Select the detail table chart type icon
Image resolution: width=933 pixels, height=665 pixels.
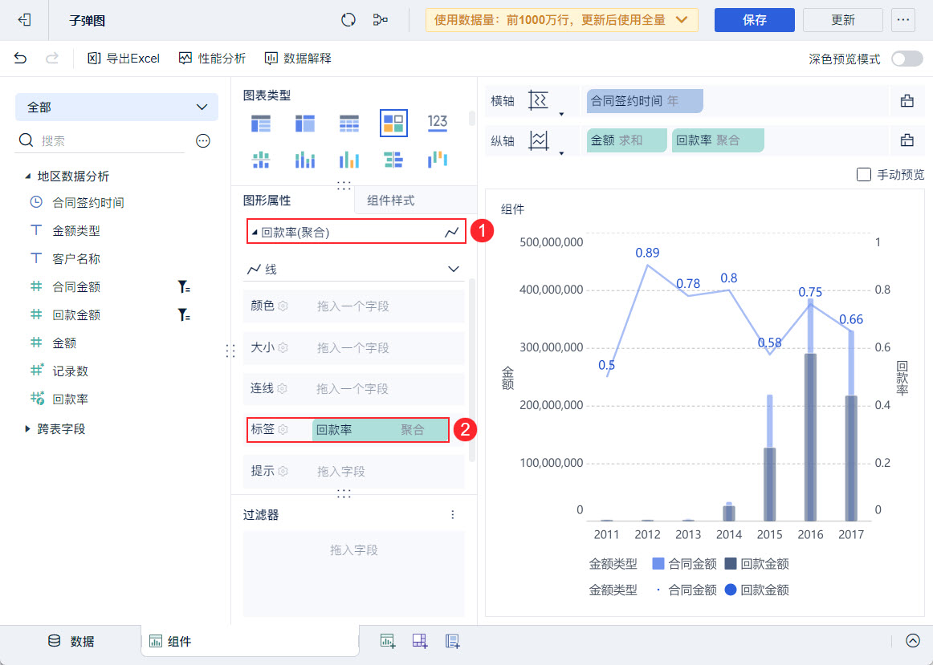pos(349,123)
